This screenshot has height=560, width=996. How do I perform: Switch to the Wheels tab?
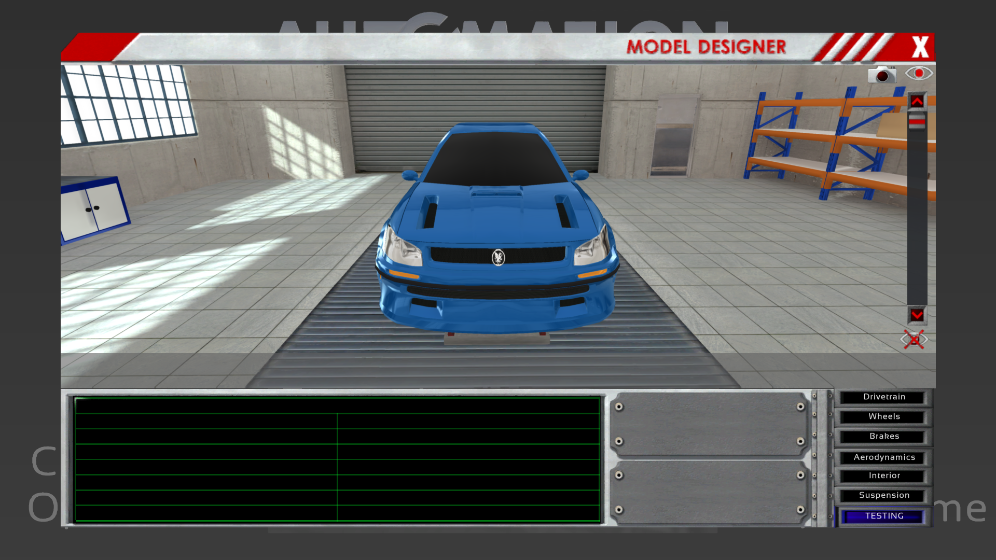[883, 417]
